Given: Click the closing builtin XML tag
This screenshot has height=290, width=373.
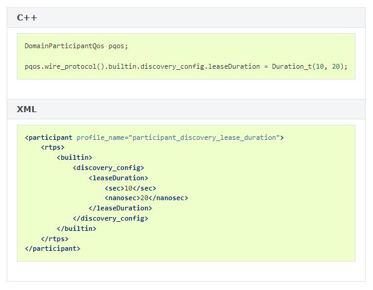Looking at the screenshot, I should (76, 229).
